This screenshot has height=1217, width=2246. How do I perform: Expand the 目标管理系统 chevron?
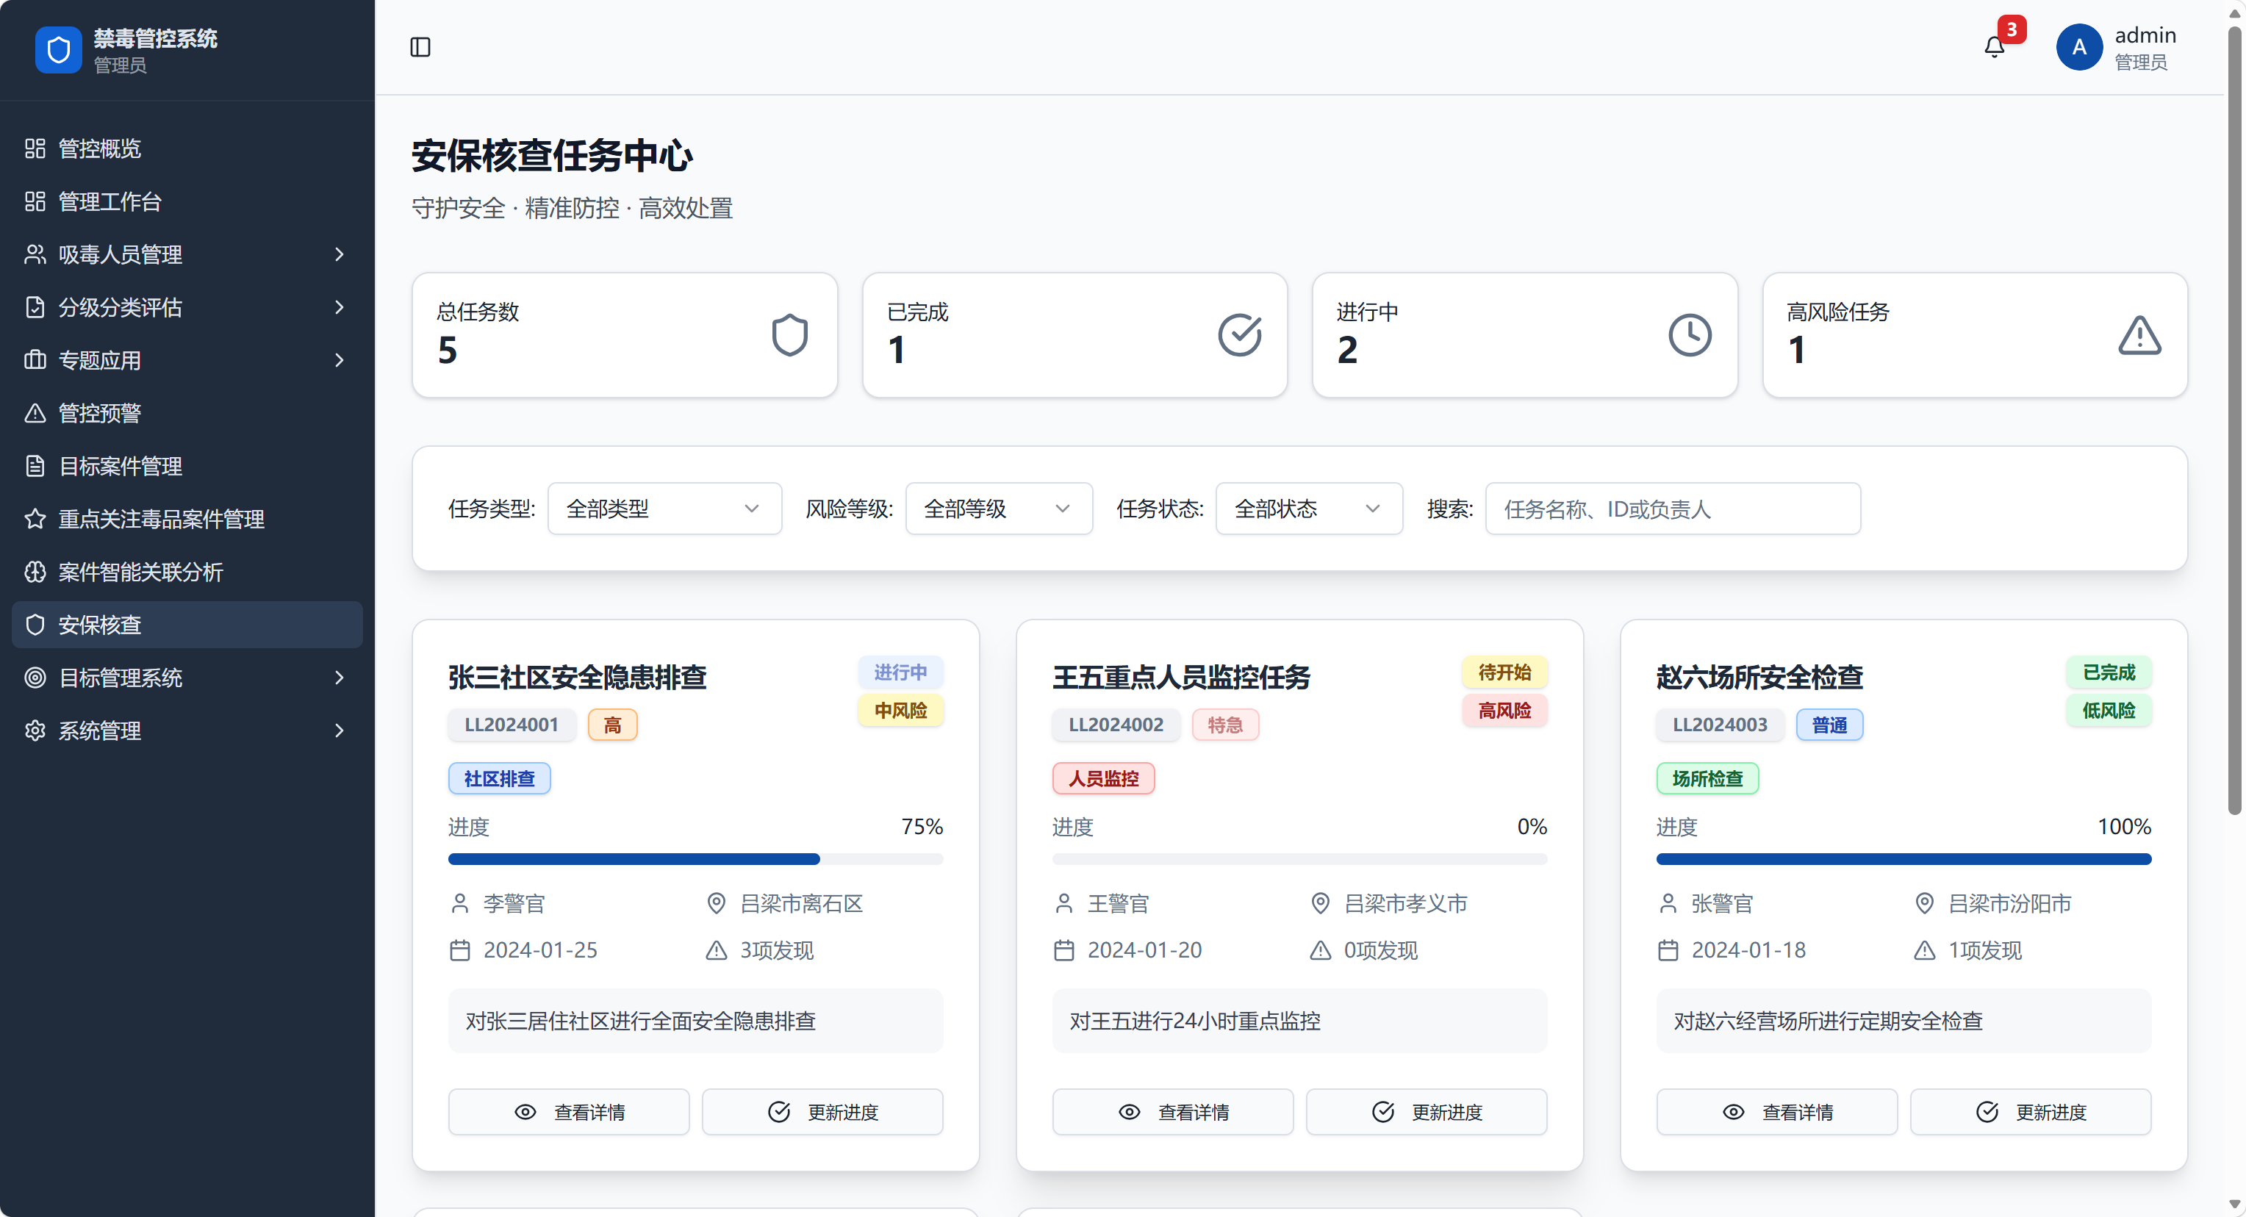(339, 678)
